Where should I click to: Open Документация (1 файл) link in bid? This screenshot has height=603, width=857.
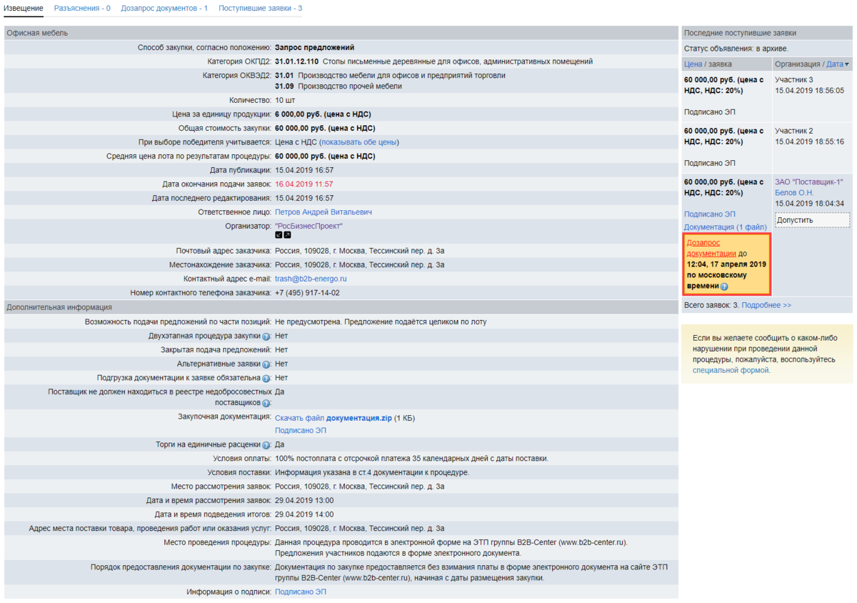click(725, 227)
